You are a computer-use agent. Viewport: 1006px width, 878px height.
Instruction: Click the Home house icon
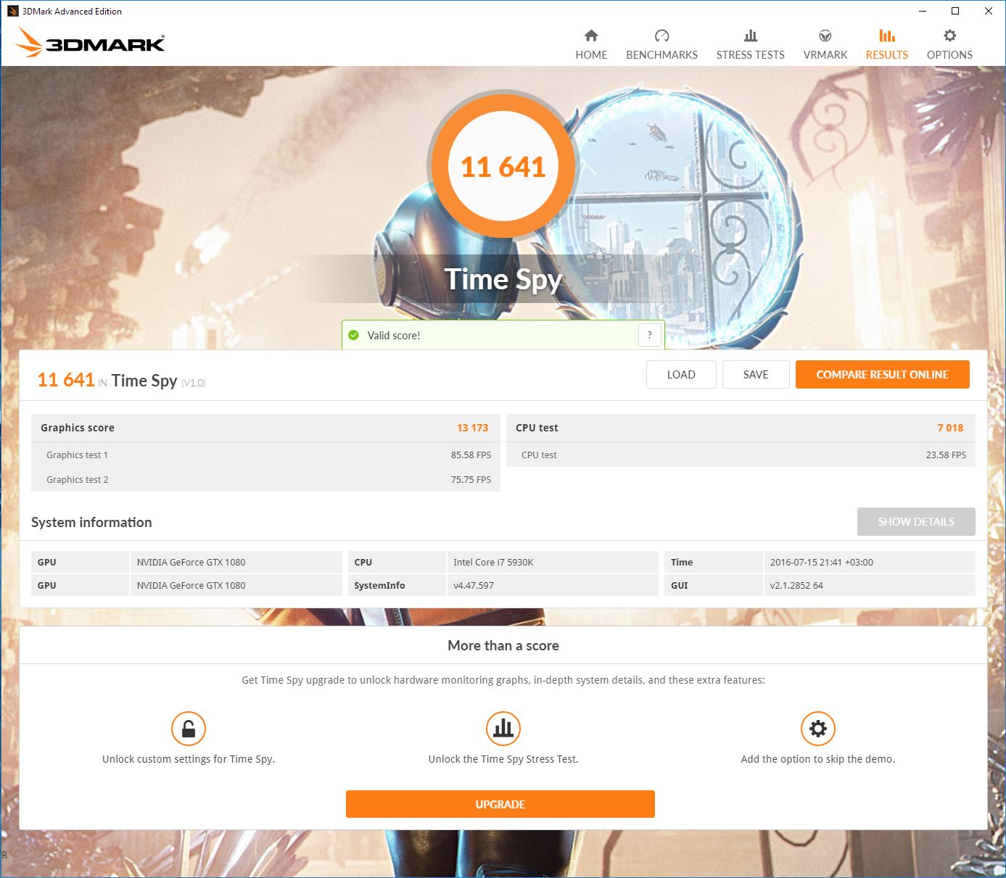click(x=591, y=36)
